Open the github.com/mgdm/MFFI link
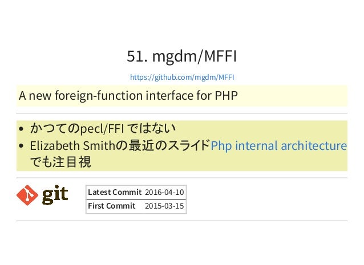The width and height of the screenshot is (364, 265). coord(182,77)
